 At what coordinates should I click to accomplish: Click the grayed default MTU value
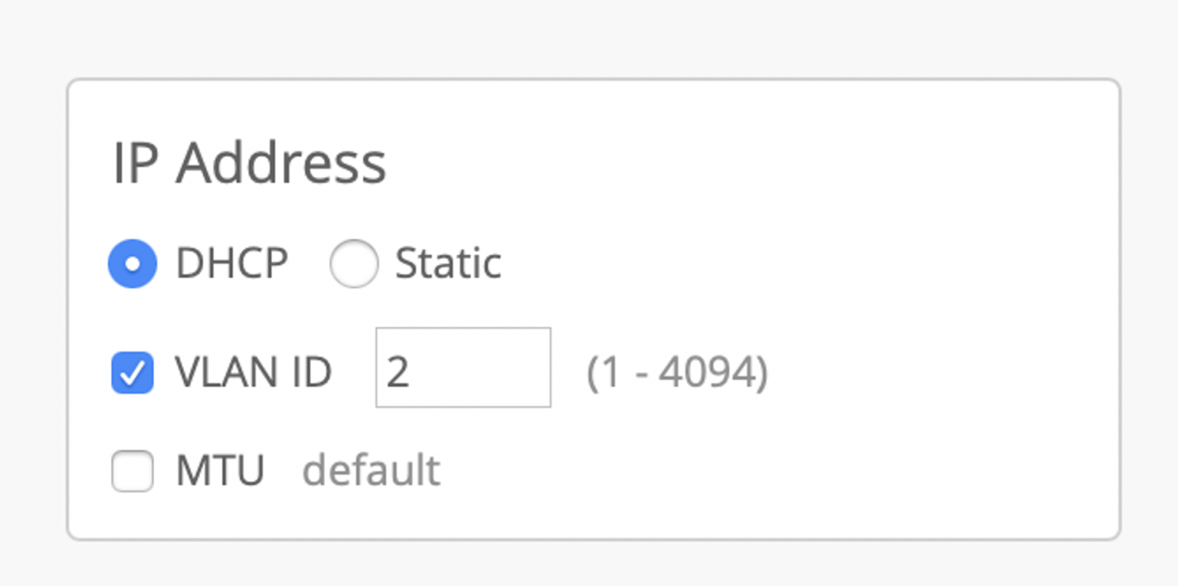[373, 471]
